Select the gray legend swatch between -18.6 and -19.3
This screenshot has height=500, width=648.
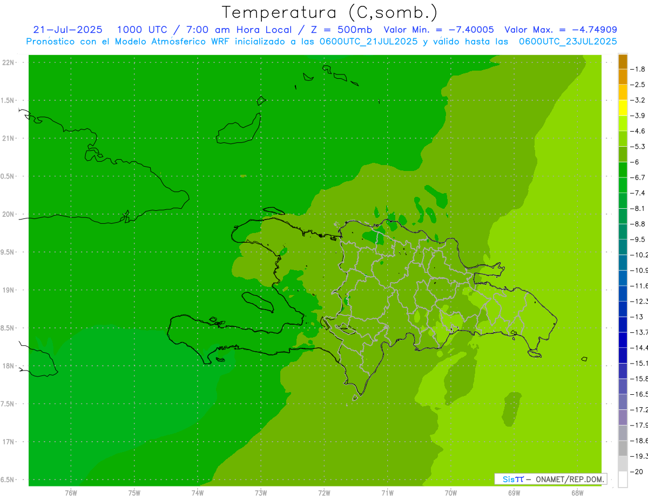[x=623, y=448]
